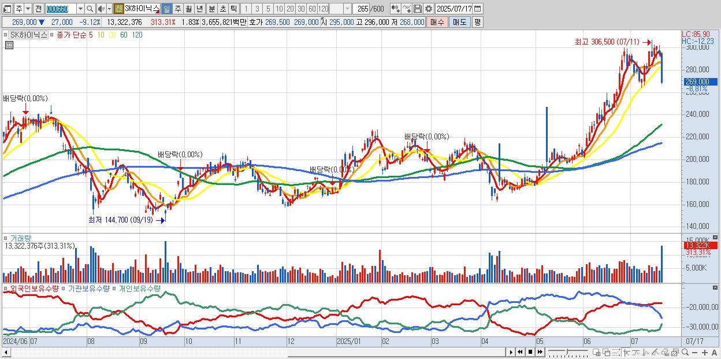
Task: Expand the 주 type dropdown arrow
Action: (x=28, y=9)
